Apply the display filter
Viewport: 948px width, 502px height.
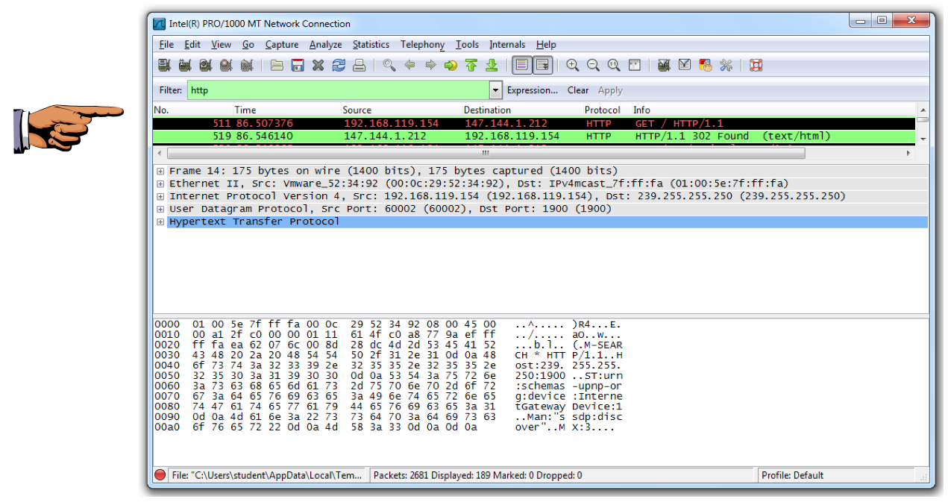click(x=610, y=90)
